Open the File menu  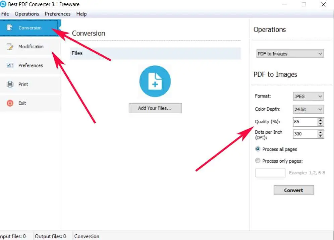coord(5,14)
